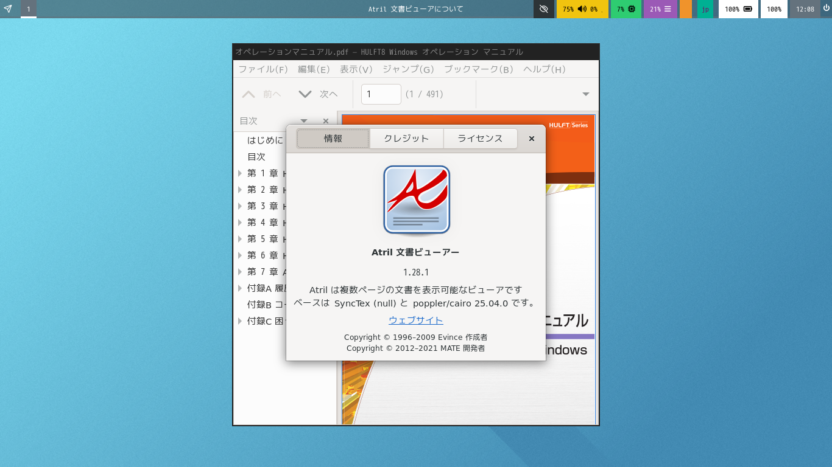Open the ファイル(F) menu

click(263, 69)
